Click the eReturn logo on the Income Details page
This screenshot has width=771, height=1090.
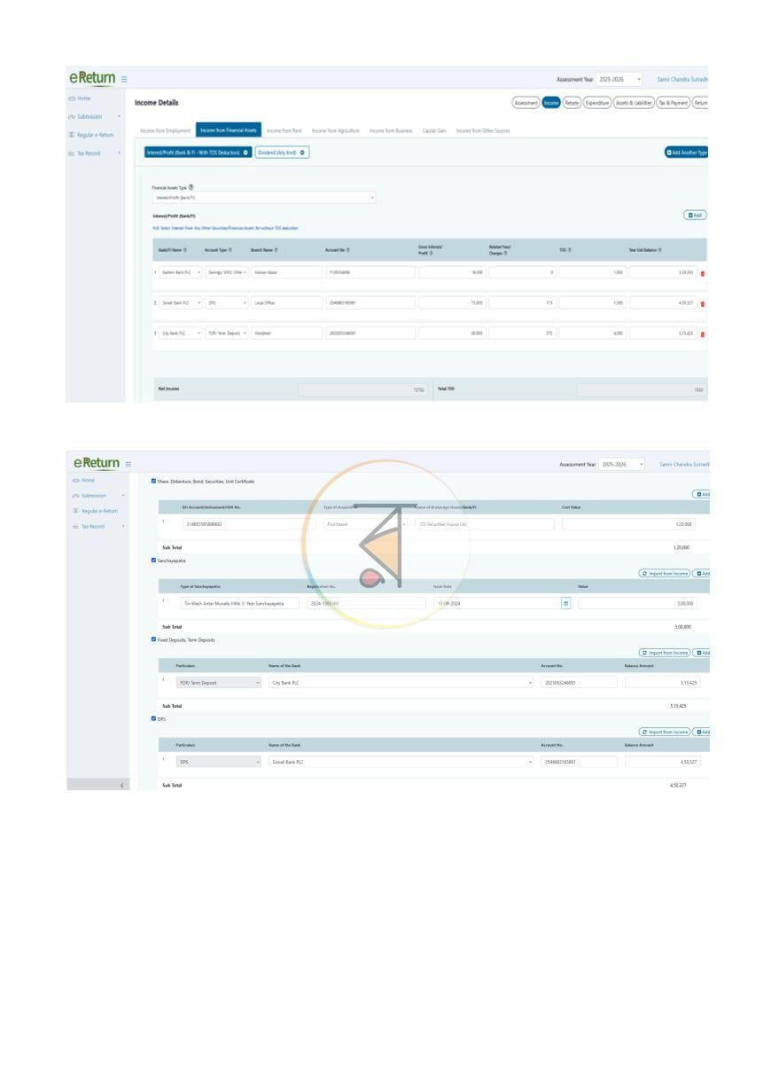[x=91, y=78]
